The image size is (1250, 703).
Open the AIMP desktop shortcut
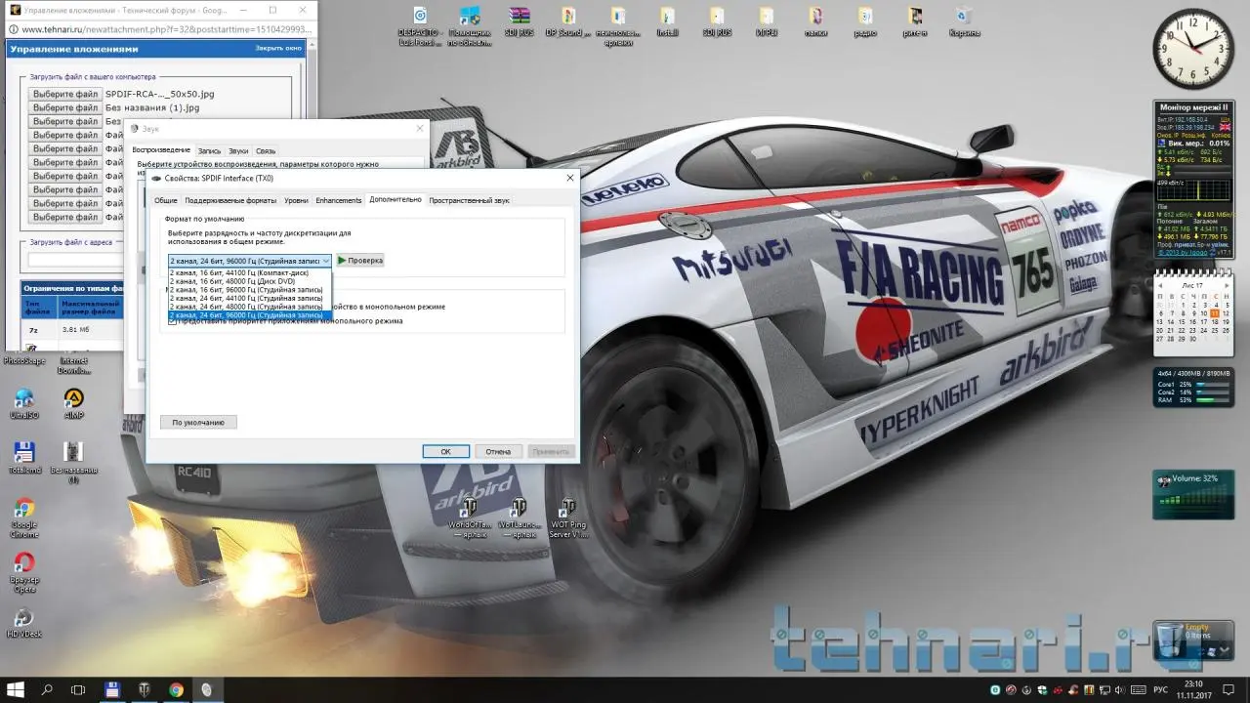coord(73,399)
